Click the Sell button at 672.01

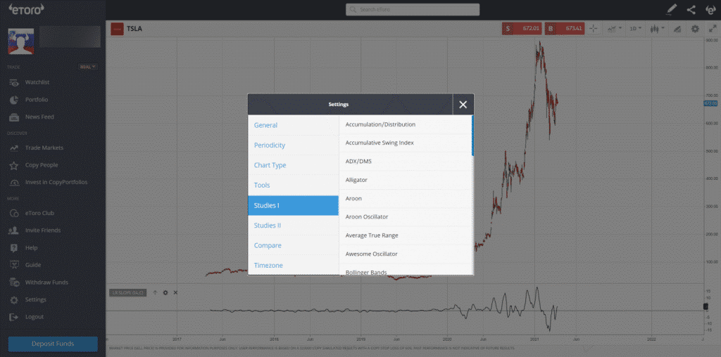pos(522,28)
